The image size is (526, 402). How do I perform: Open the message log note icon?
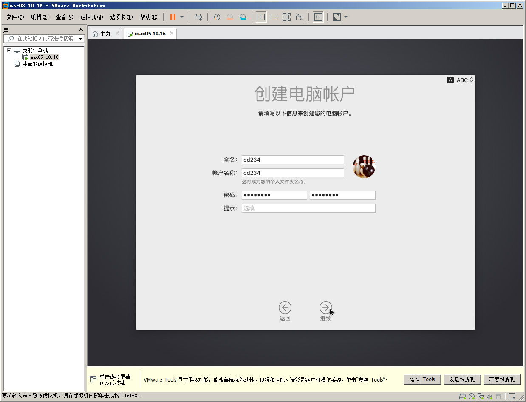[x=512, y=397]
